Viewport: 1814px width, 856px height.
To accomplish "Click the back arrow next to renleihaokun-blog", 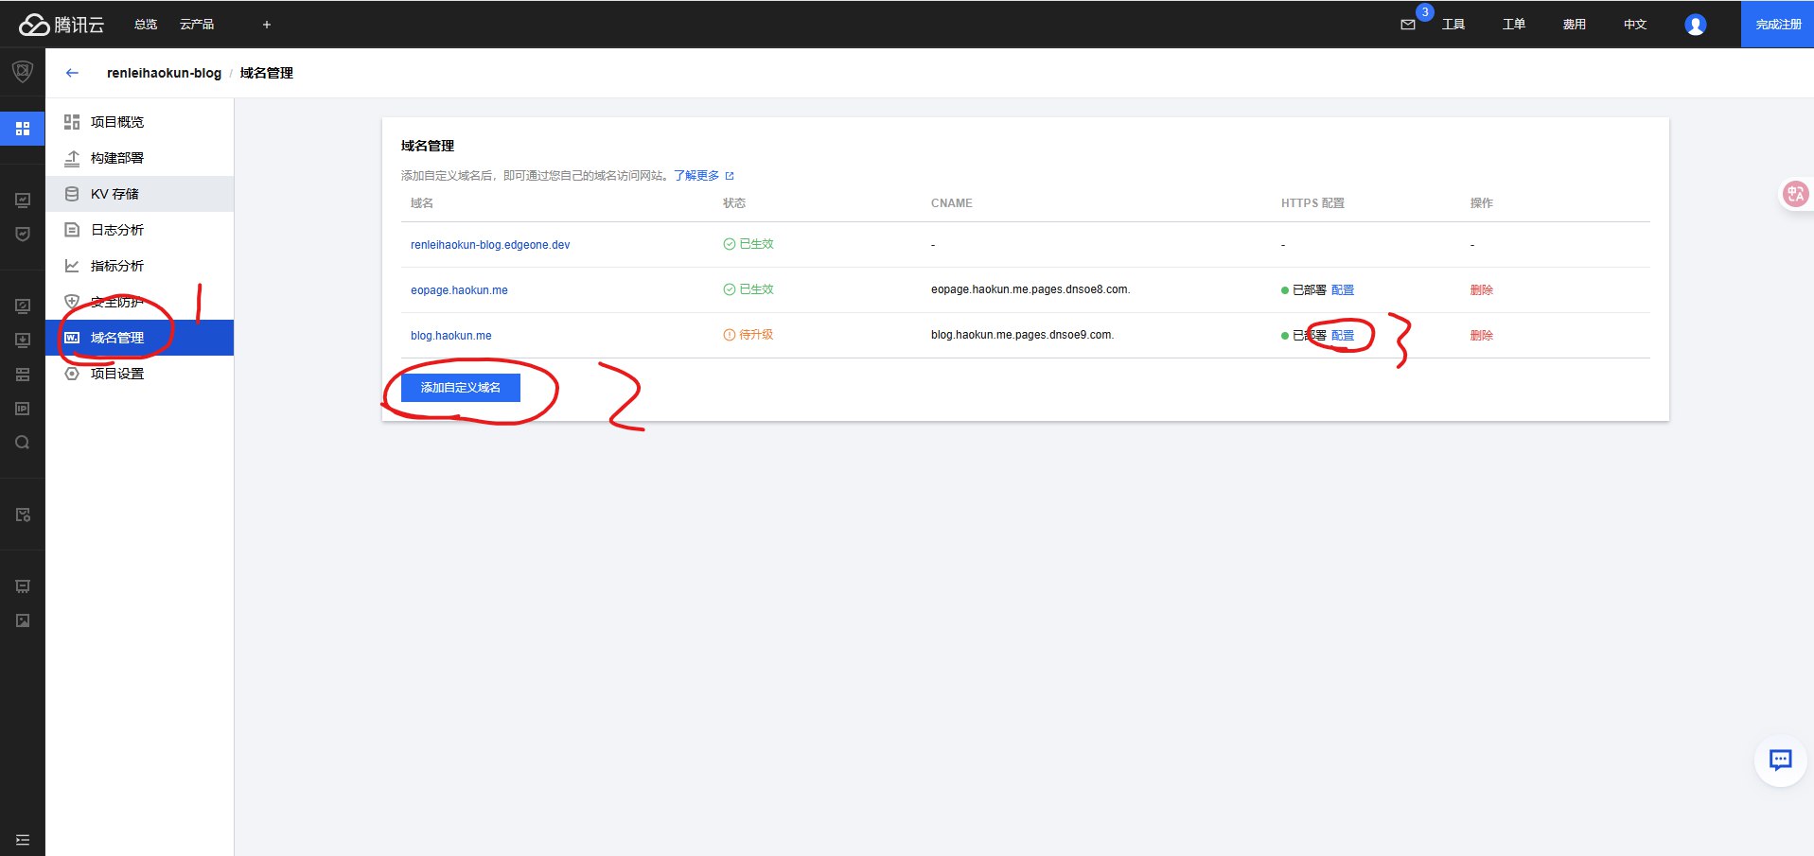I will coord(72,73).
